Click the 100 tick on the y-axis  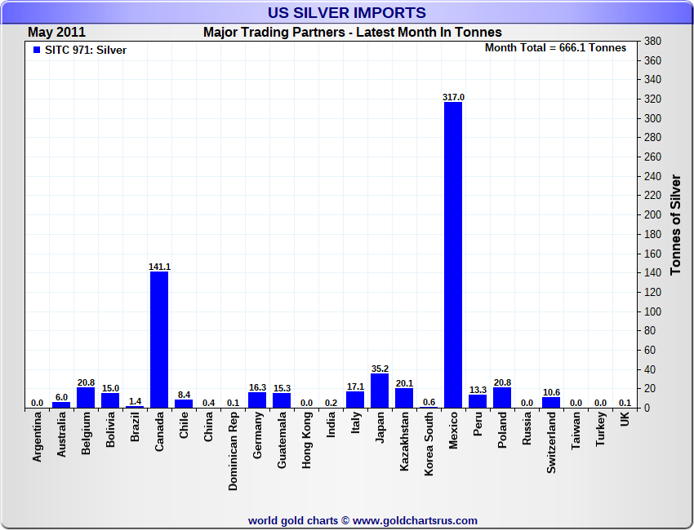click(652, 311)
